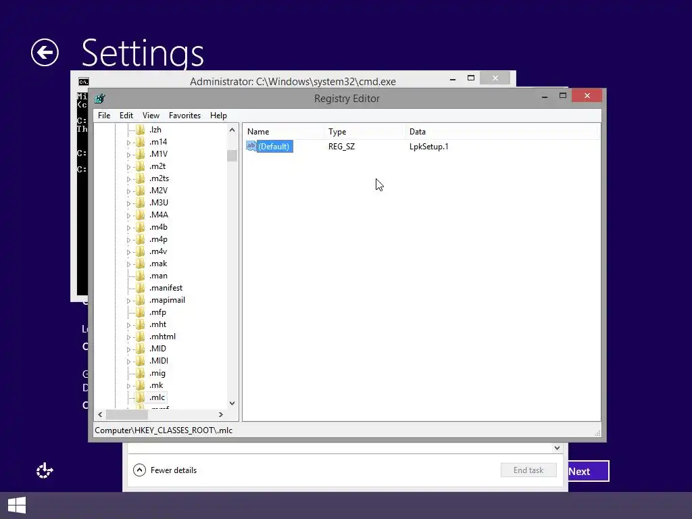The image size is (692, 519).
Task: Open the Favorites menu
Action: point(184,116)
